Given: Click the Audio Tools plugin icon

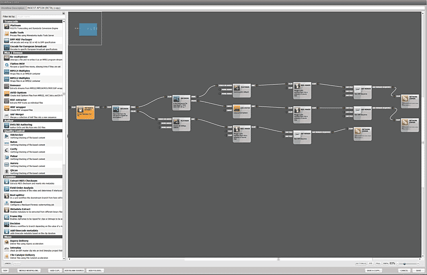Looking at the screenshot, I should [7, 33].
